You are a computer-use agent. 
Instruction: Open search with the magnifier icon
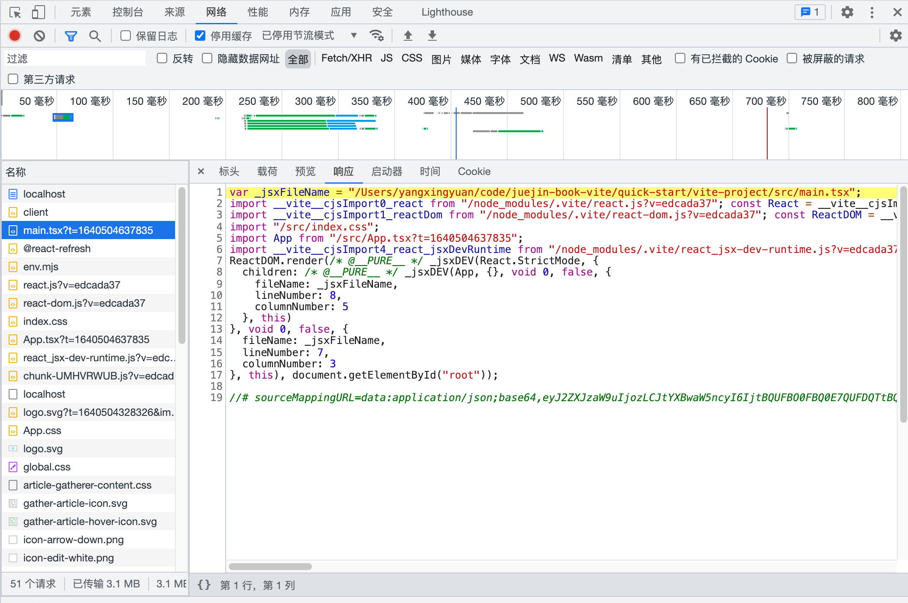click(95, 36)
